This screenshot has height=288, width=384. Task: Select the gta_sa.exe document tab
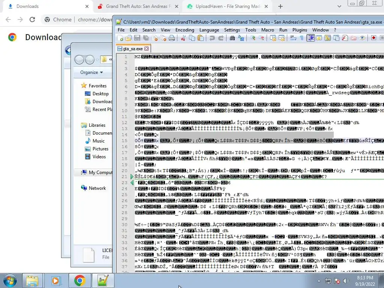pyautogui.click(x=133, y=48)
